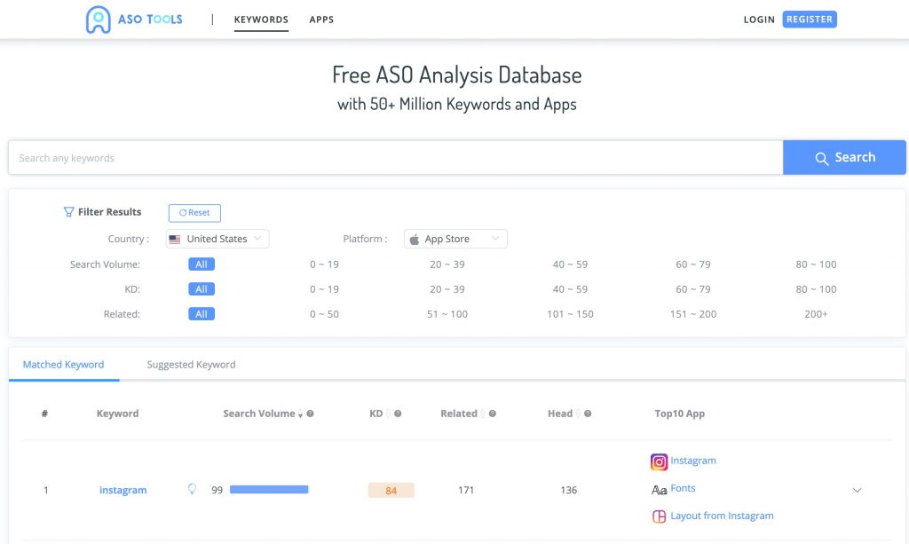Select Search Volume range 80 ~ 100

coord(816,264)
